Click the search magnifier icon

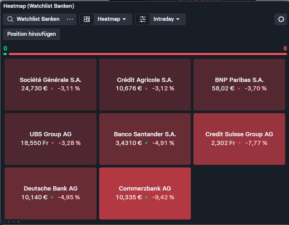(x=10, y=19)
